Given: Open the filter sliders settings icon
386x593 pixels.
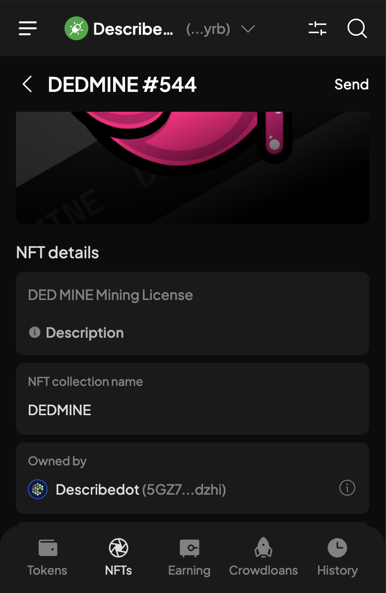Looking at the screenshot, I should coord(317,28).
